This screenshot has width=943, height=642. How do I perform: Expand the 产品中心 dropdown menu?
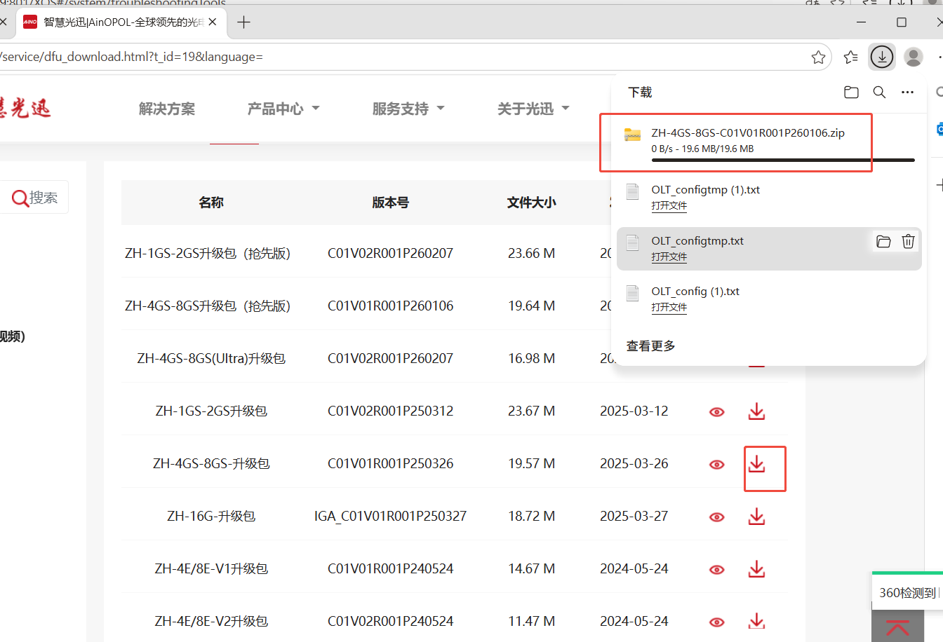(283, 109)
